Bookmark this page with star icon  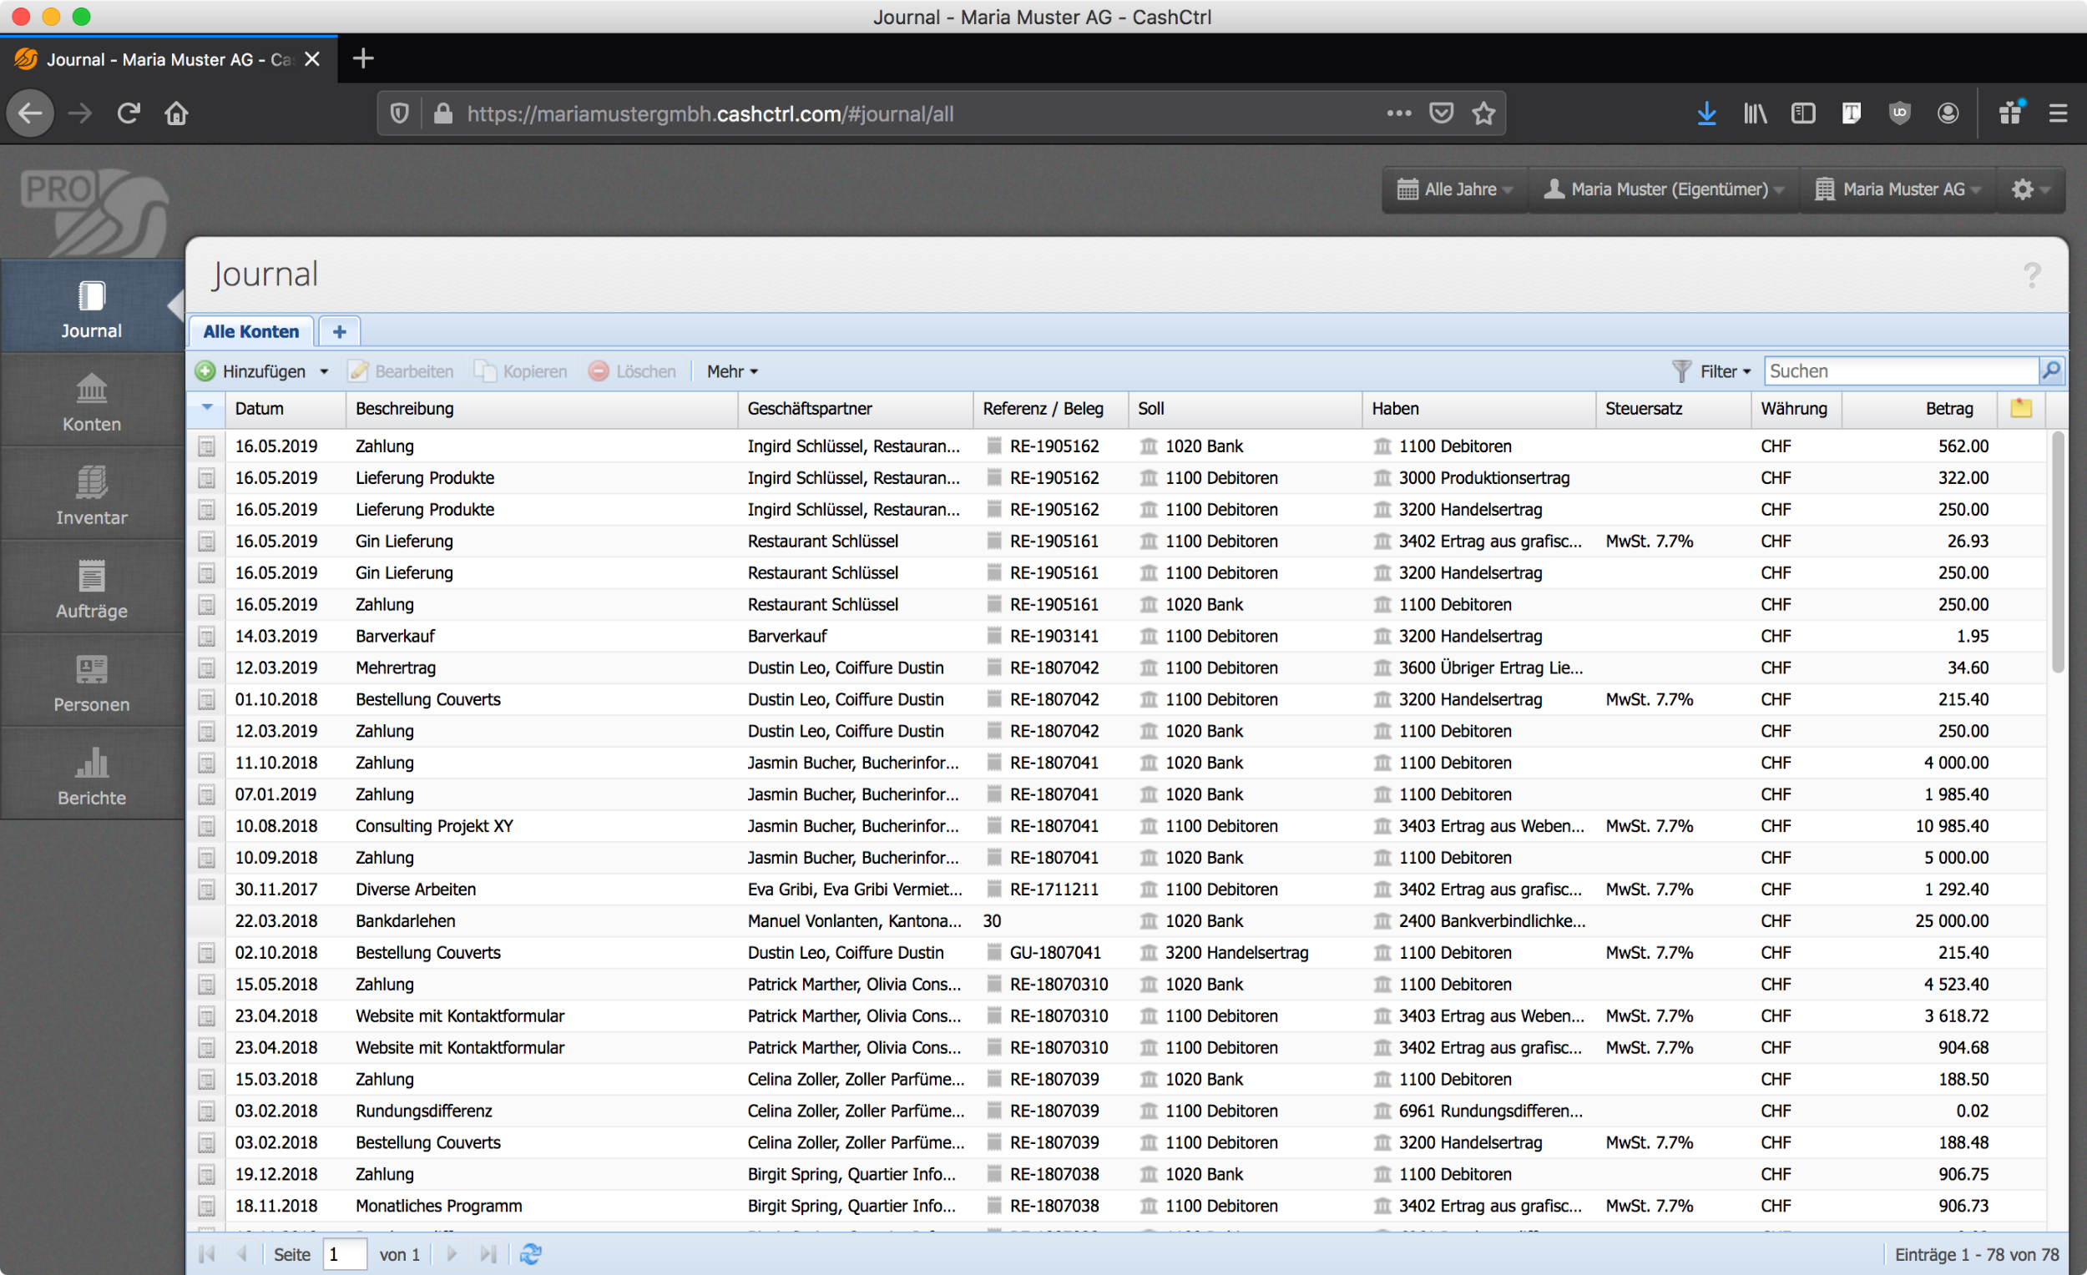(x=1484, y=113)
